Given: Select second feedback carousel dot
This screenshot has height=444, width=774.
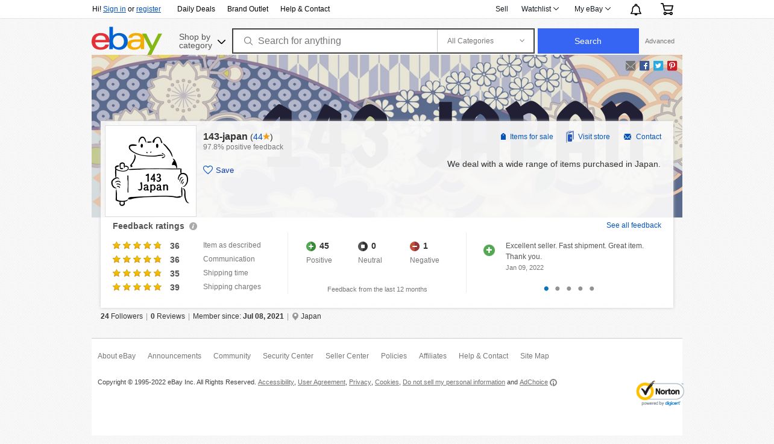Looking at the screenshot, I should [x=558, y=289].
